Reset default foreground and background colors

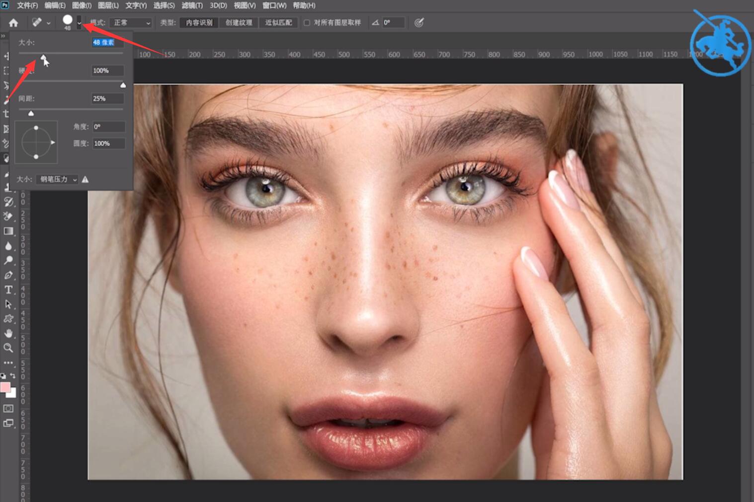(x=3, y=376)
